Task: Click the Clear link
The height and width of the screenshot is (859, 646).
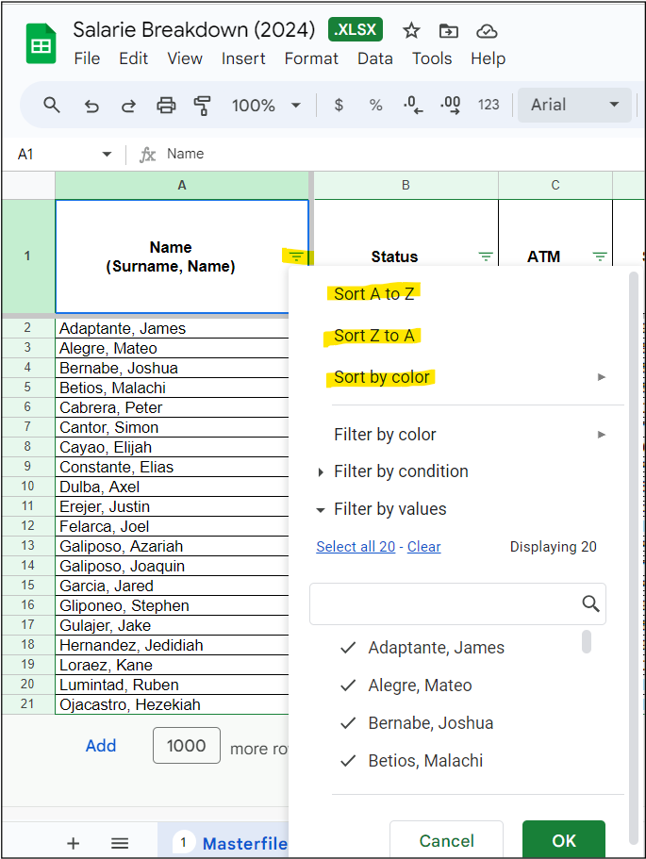Action: [423, 547]
